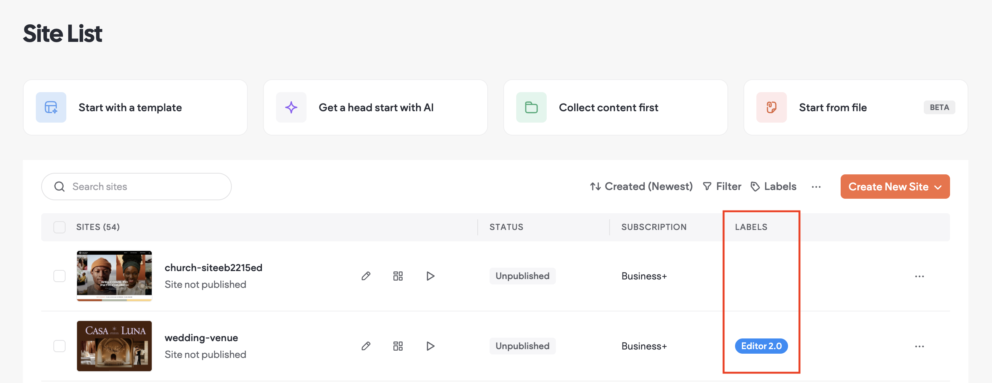This screenshot has width=992, height=383.
Task: Click the pencil edit icon for church-siteeb2215ed
Action: pyautogui.click(x=366, y=276)
